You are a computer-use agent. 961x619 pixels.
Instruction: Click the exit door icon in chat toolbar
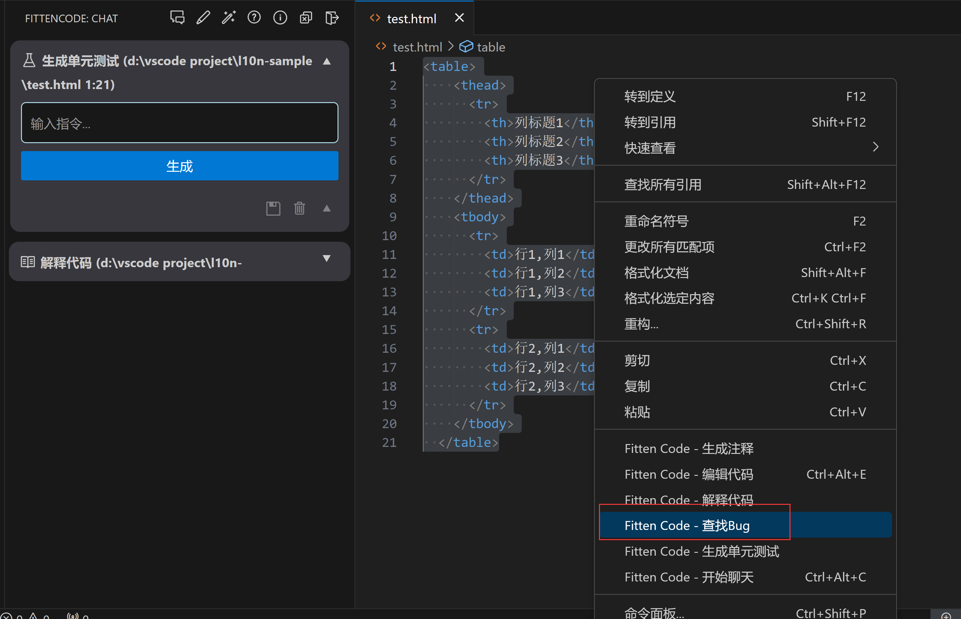pos(331,18)
